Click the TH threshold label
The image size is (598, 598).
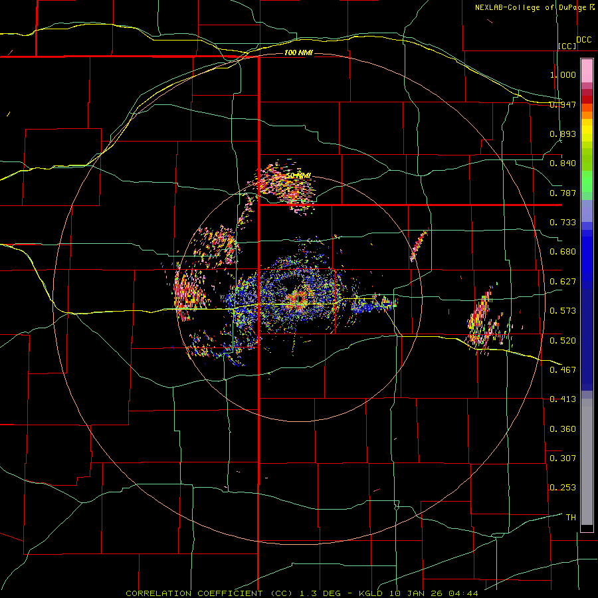pyautogui.click(x=571, y=517)
